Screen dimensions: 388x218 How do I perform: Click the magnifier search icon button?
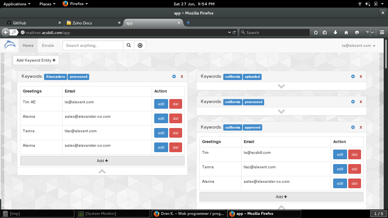click(x=129, y=45)
